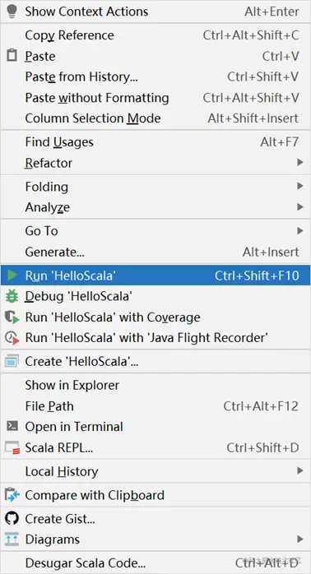Image resolution: width=311 pixels, height=574 pixels.
Task: Click the Create 'HelloScala' configuration icon
Action: point(12,361)
